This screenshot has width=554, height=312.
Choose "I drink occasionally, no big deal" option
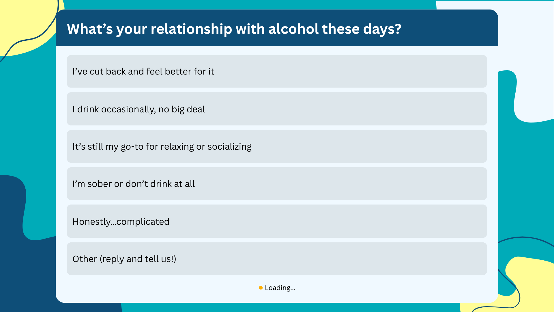[277, 109]
